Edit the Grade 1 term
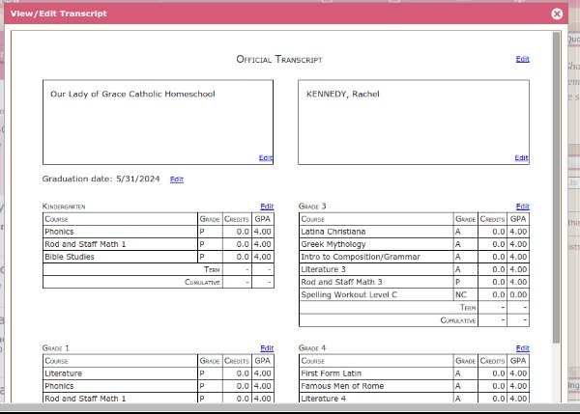 tap(267, 347)
